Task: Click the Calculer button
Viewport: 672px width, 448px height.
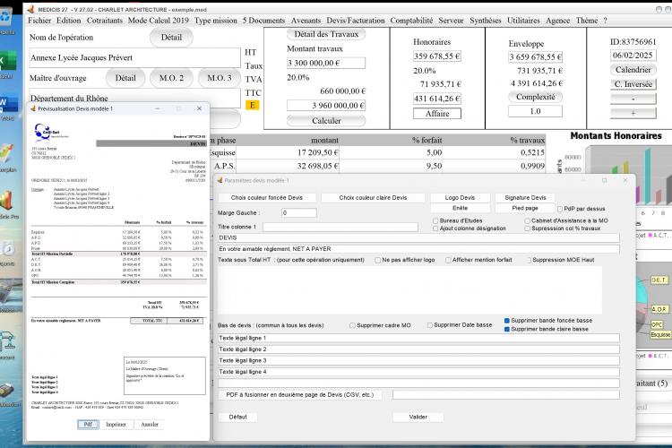Action: 326,121
